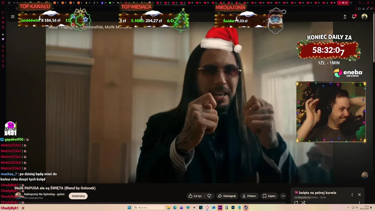Open more actions ellipsis next to Zapisz

point(283,196)
